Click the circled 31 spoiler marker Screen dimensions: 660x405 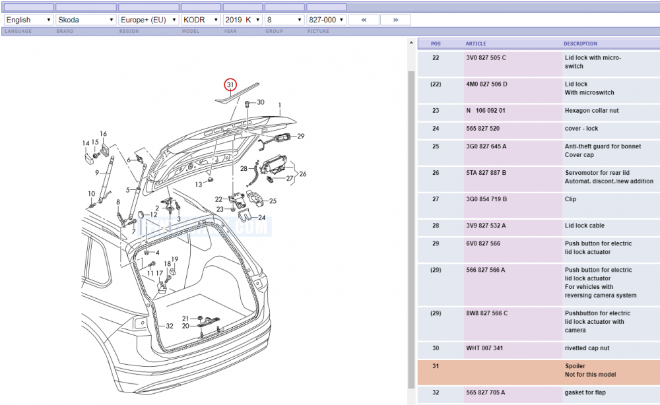(x=230, y=84)
